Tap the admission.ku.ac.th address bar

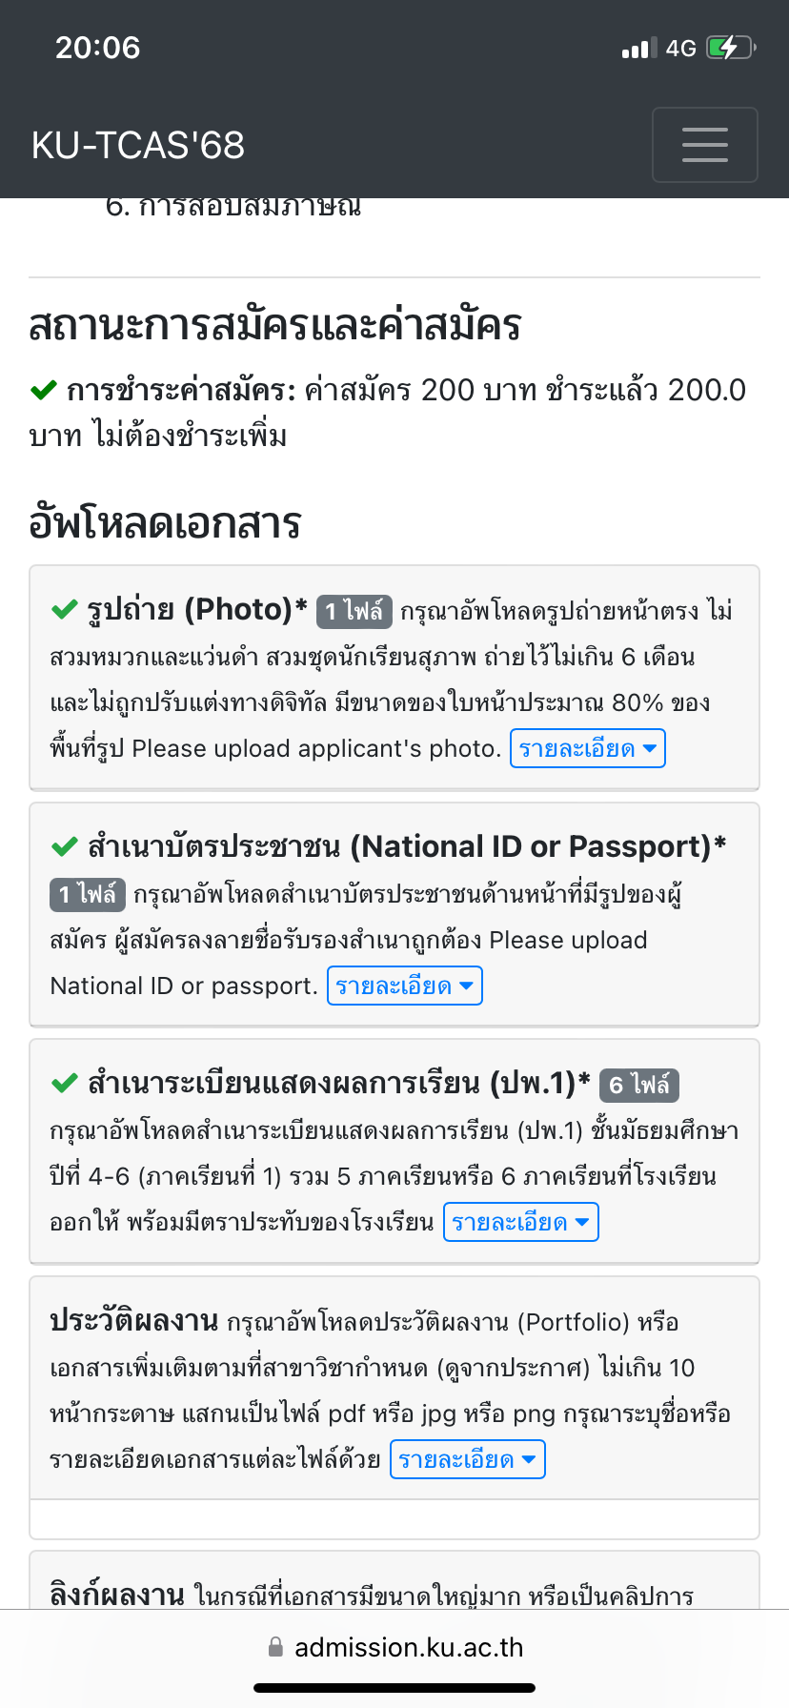(394, 1647)
